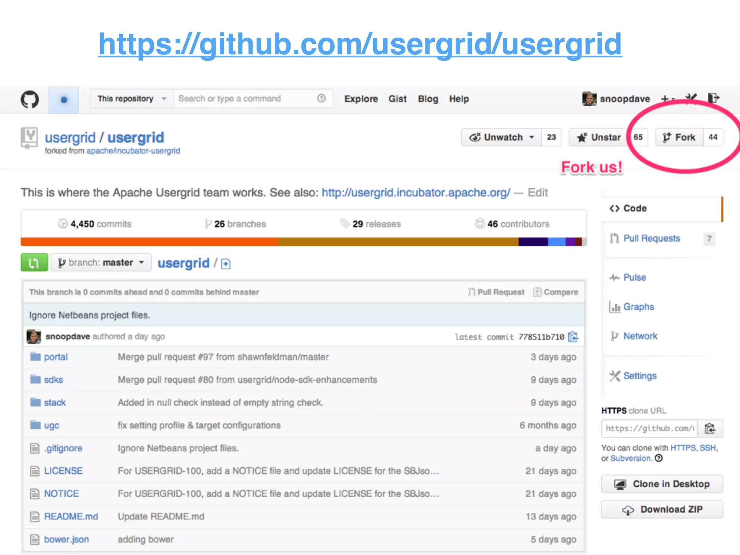Click the ugc folder icon
Image resolution: width=740 pixels, height=555 pixels.
[x=35, y=425]
